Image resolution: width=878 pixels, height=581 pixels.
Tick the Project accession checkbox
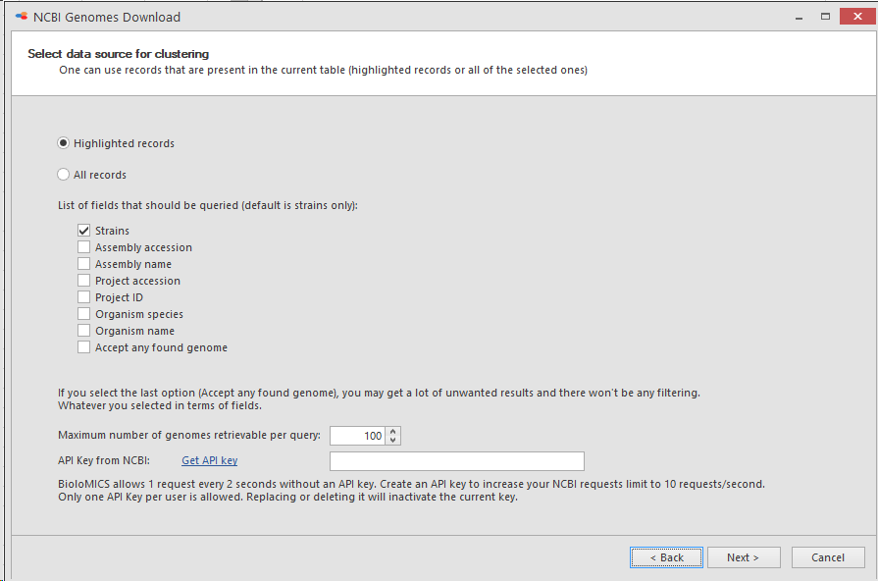[x=84, y=281]
